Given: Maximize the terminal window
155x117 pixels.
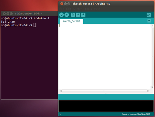Looking at the screenshot, I should (x=11, y=14).
